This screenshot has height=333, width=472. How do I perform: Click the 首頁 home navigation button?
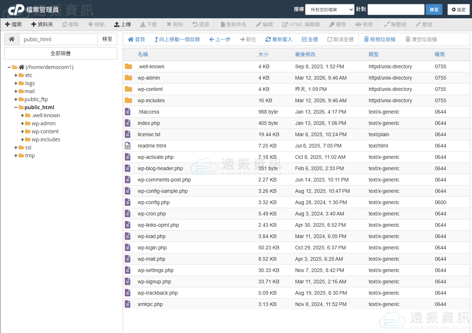pos(136,39)
